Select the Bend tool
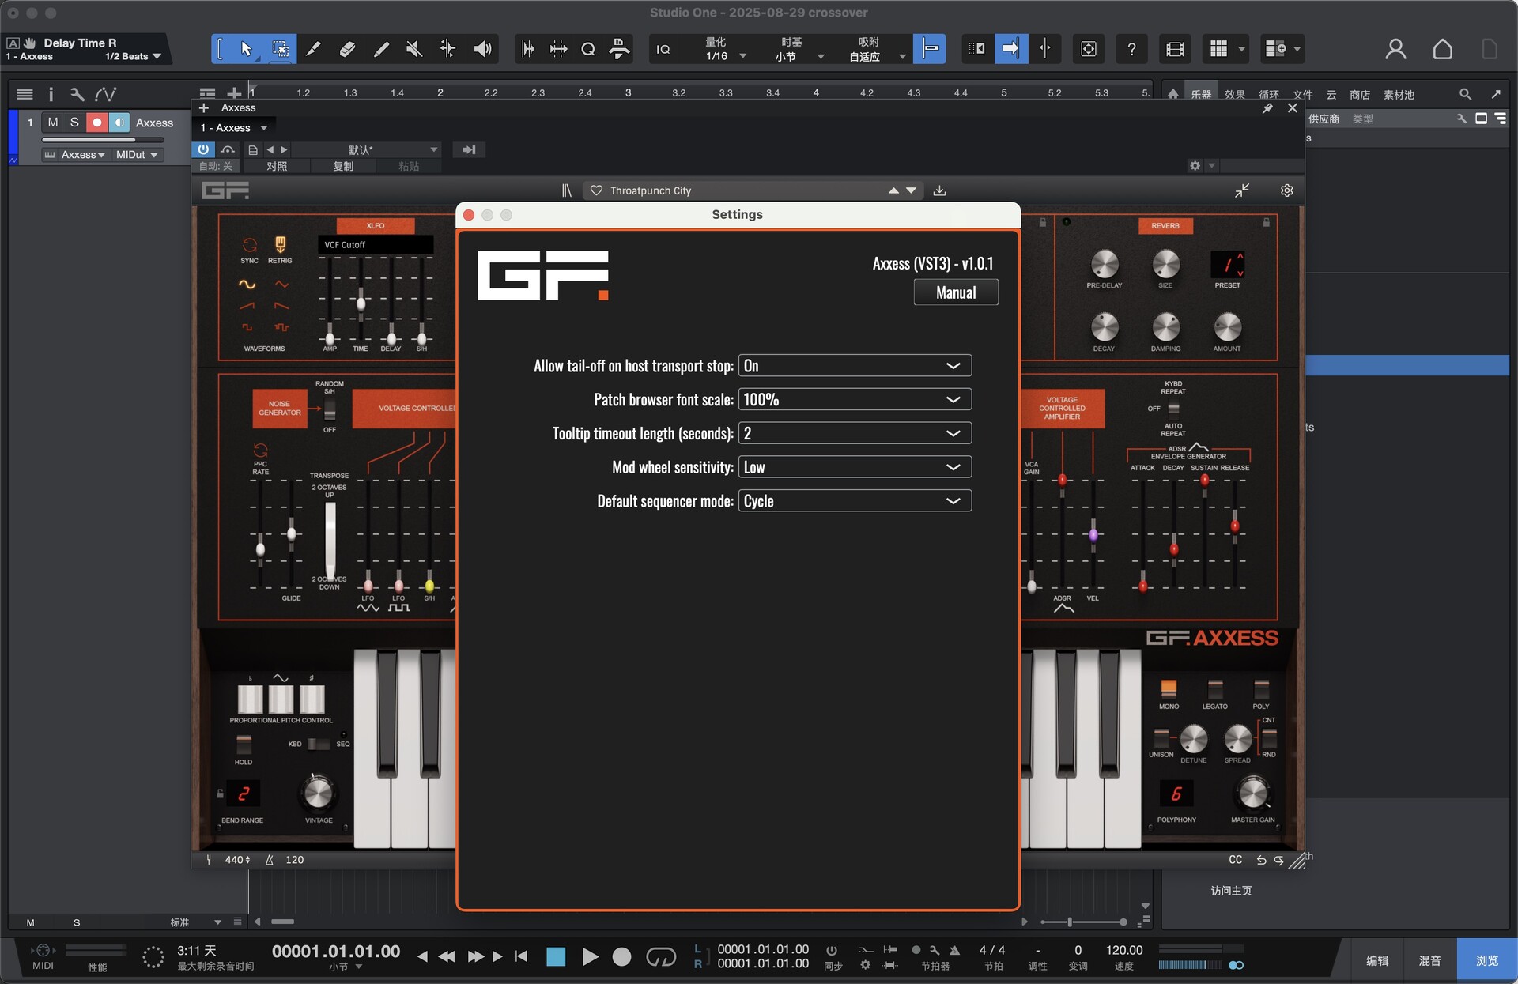Image resolution: width=1518 pixels, height=984 pixels. [x=447, y=49]
